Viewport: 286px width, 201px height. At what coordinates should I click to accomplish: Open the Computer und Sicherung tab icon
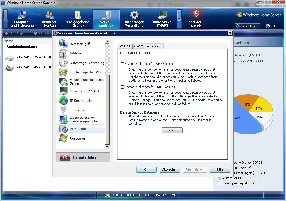[22, 15]
